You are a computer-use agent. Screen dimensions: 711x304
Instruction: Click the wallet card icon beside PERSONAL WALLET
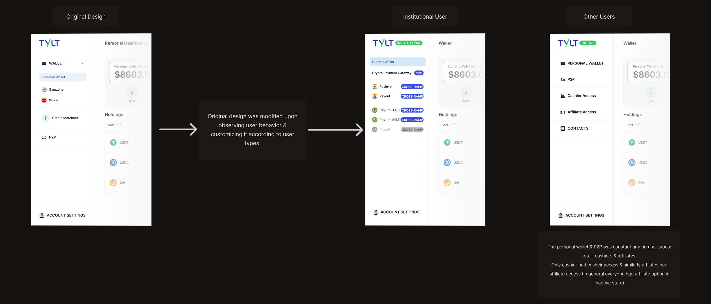[563, 63]
